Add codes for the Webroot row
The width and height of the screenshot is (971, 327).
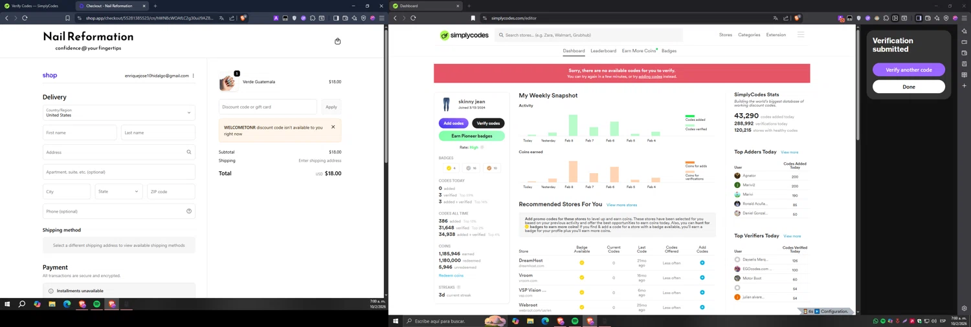(702, 308)
